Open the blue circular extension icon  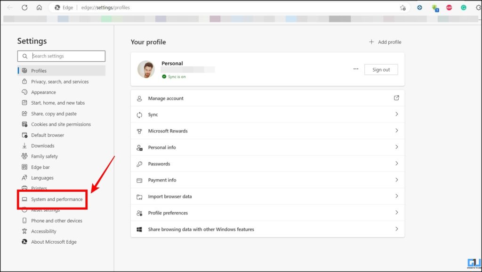(419, 8)
